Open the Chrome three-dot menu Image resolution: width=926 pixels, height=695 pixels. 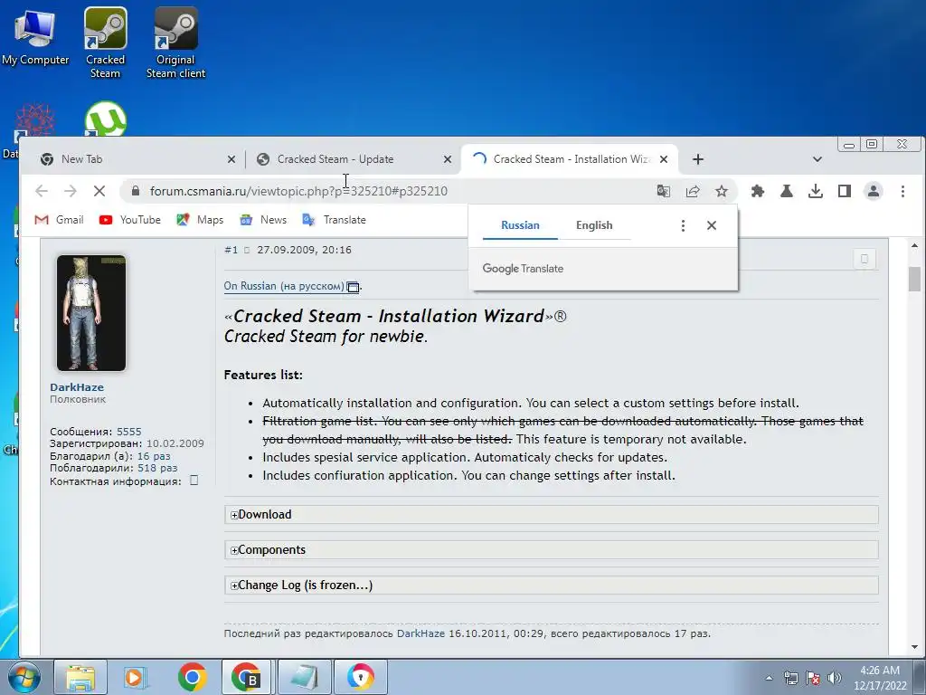point(902,191)
